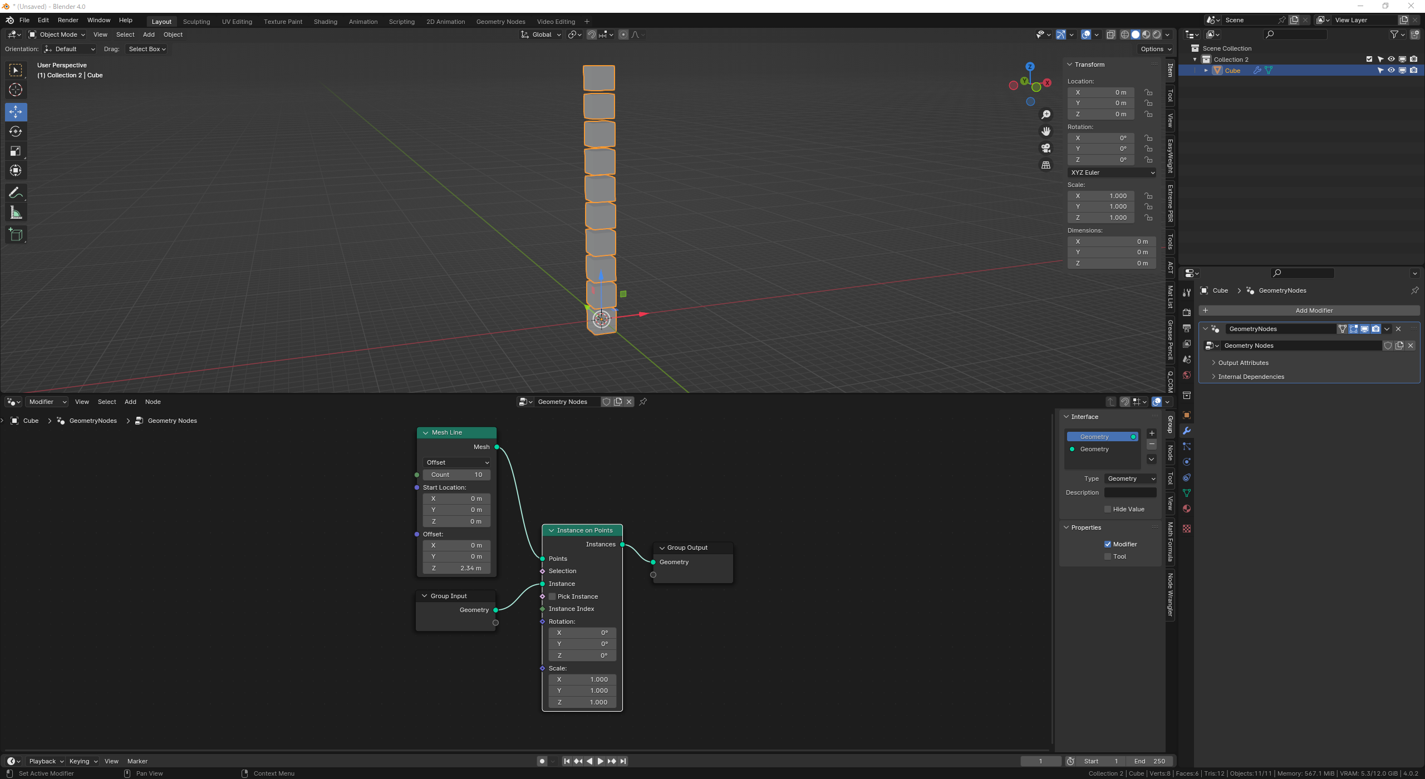The height and width of the screenshot is (779, 1425).
Task: Open the XYZ Euler rotation mode dropdown
Action: pyautogui.click(x=1112, y=172)
